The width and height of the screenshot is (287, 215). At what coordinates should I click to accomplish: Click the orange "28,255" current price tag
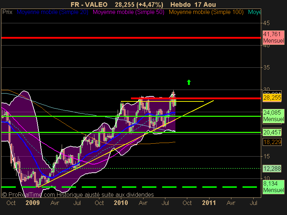tap(272, 97)
